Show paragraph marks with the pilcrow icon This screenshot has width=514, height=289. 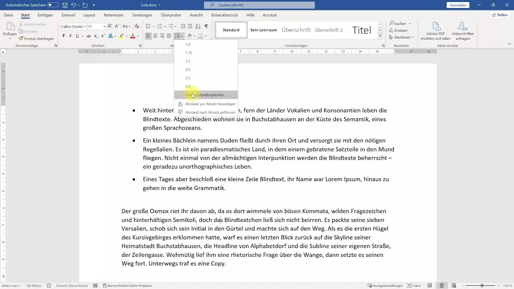click(x=206, y=26)
